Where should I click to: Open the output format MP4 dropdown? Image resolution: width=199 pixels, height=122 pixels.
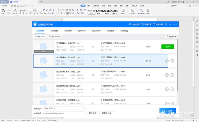pos(85,108)
